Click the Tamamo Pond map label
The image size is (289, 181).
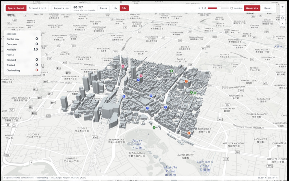[205, 166]
